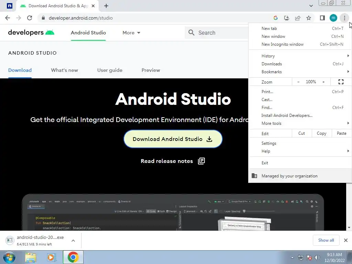Click Copy in Edit row
The image size is (352, 264).
(x=321, y=133)
